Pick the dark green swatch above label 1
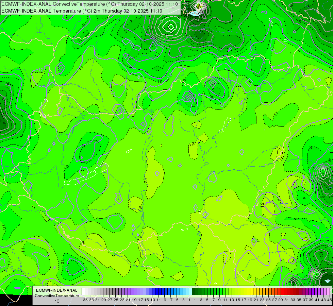Viewport: 333px width, 306px height. [x=194, y=292]
